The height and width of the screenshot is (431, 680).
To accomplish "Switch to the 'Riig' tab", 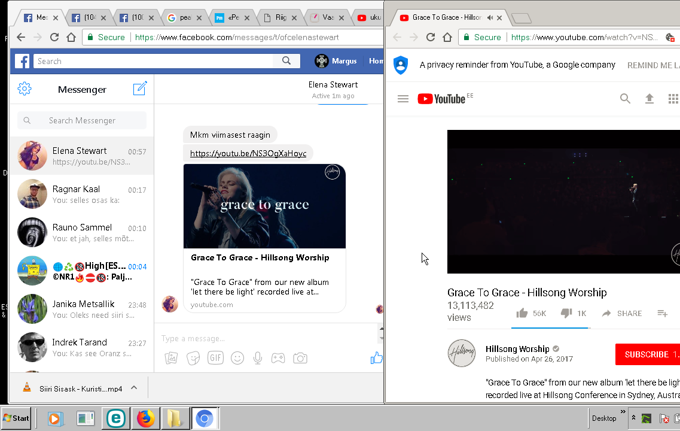I will click(280, 17).
